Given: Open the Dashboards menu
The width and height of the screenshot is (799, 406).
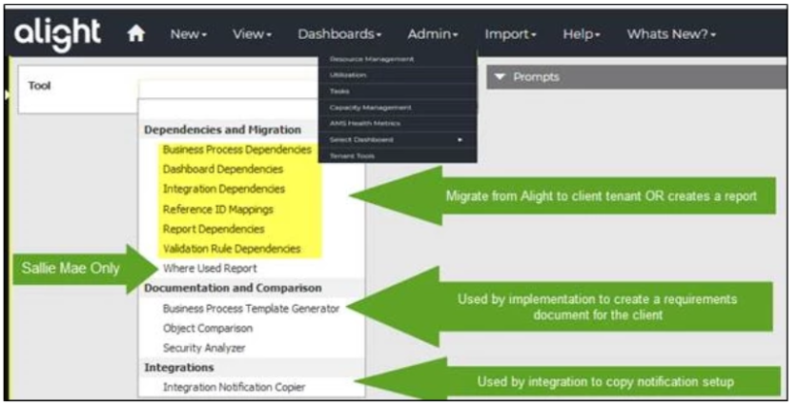Looking at the screenshot, I should (x=339, y=34).
